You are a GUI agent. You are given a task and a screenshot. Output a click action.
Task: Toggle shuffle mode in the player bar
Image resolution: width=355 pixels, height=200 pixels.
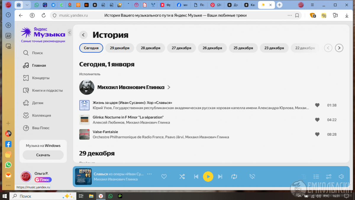[x=182, y=177]
